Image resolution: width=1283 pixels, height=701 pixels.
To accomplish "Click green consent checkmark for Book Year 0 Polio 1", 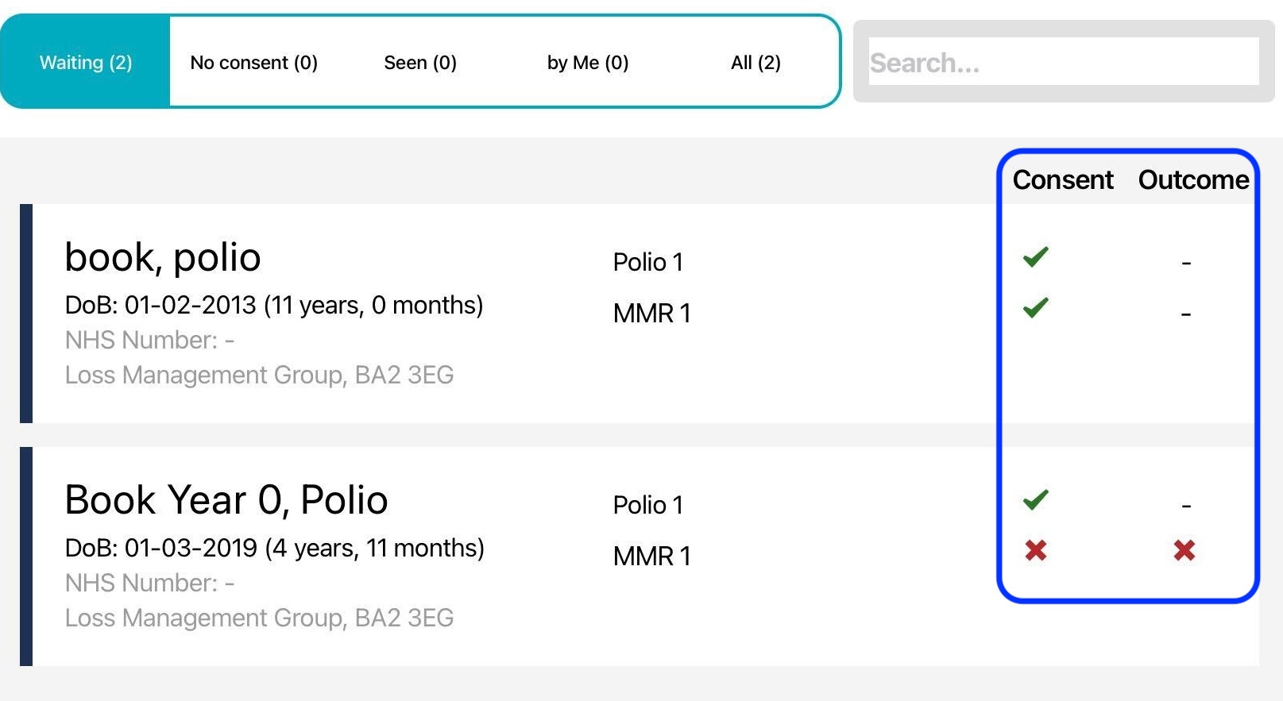I will click(x=1035, y=500).
